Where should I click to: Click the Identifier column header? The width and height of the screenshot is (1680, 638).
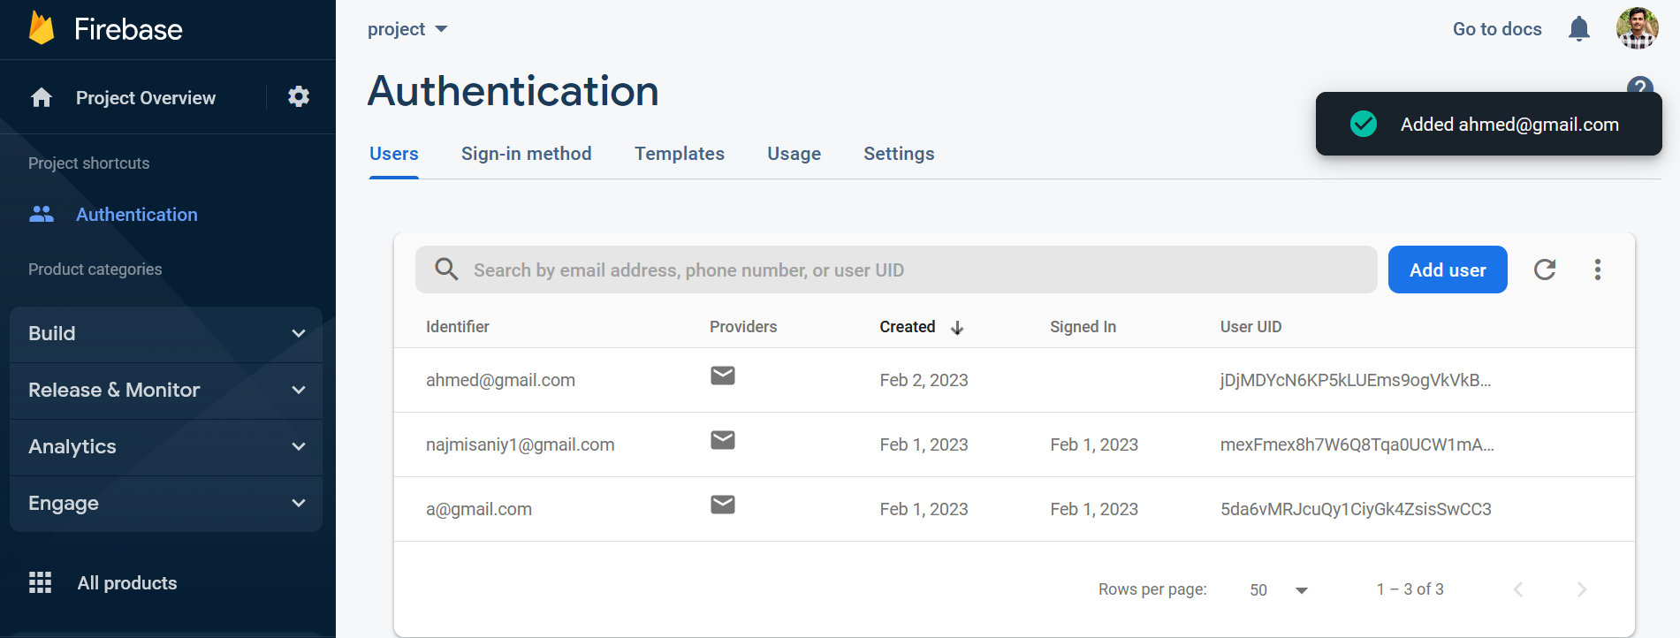[458, 327]
